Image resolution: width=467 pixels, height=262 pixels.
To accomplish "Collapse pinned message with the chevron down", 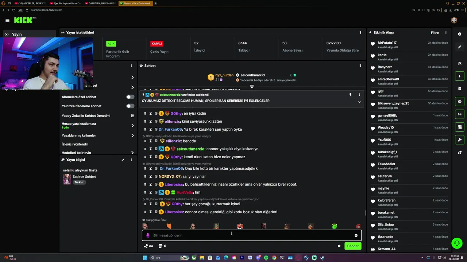I will pos(359,102).
